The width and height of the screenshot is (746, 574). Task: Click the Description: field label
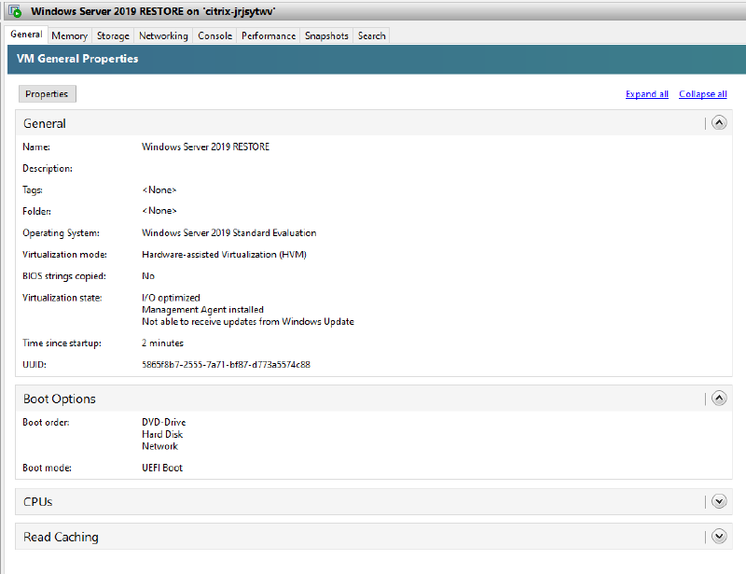click(48, 168)
